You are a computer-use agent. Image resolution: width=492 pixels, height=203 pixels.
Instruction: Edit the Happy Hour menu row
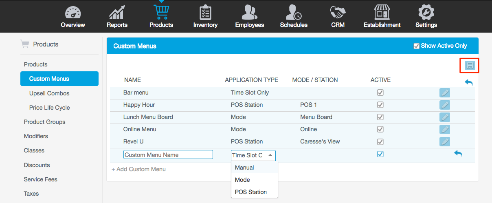[x=444, y=105]
